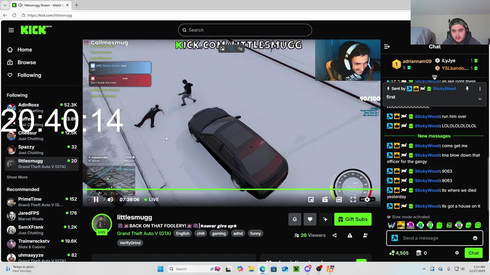
Task: Open SamXFrank recommended channel
Action: click(42, 230)
